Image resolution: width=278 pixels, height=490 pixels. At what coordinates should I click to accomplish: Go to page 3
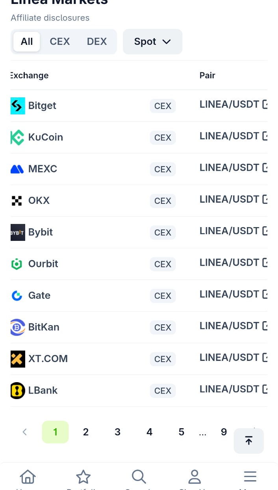tap(117, 432)
